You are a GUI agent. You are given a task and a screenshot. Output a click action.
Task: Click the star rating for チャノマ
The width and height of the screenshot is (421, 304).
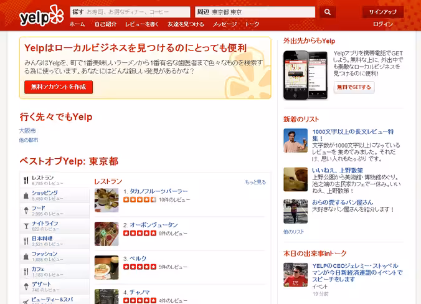pos(140,300)
